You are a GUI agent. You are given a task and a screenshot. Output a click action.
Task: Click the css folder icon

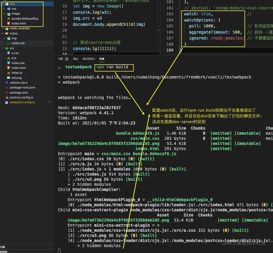(x=9, y=9)
